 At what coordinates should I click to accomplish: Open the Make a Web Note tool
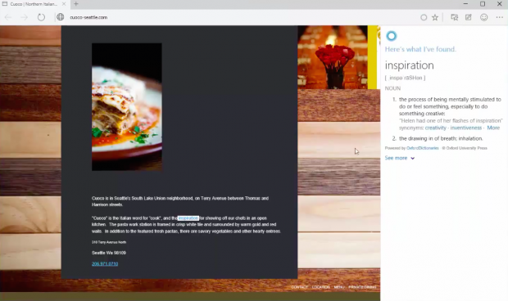(x=469, y=17)
